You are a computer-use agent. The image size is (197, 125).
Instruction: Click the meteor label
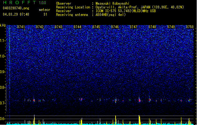pos(44,10)
